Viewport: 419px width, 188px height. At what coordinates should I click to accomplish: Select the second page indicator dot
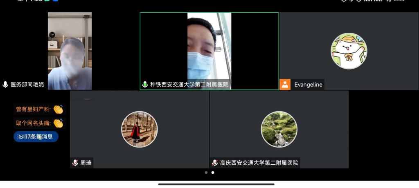[213, 172]
